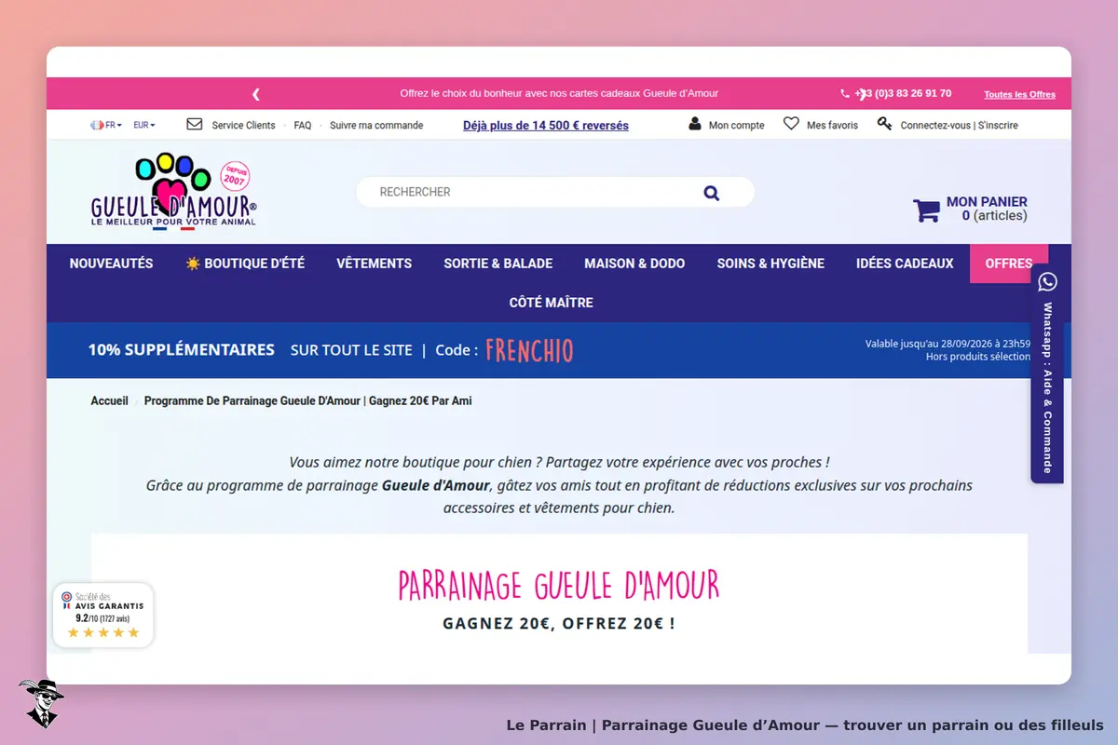
Task: Click the phone number 03 83 26 91 70
Action: [903, 93]
